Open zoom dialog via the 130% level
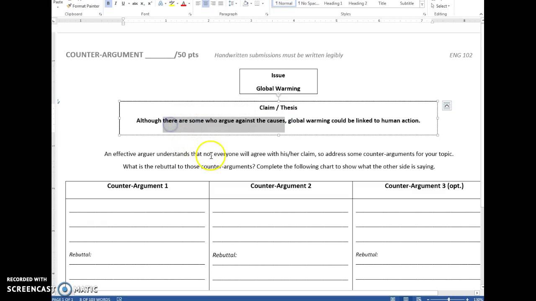Image resolution: width=536 pixels, height=301 pixels. (478, 299)
